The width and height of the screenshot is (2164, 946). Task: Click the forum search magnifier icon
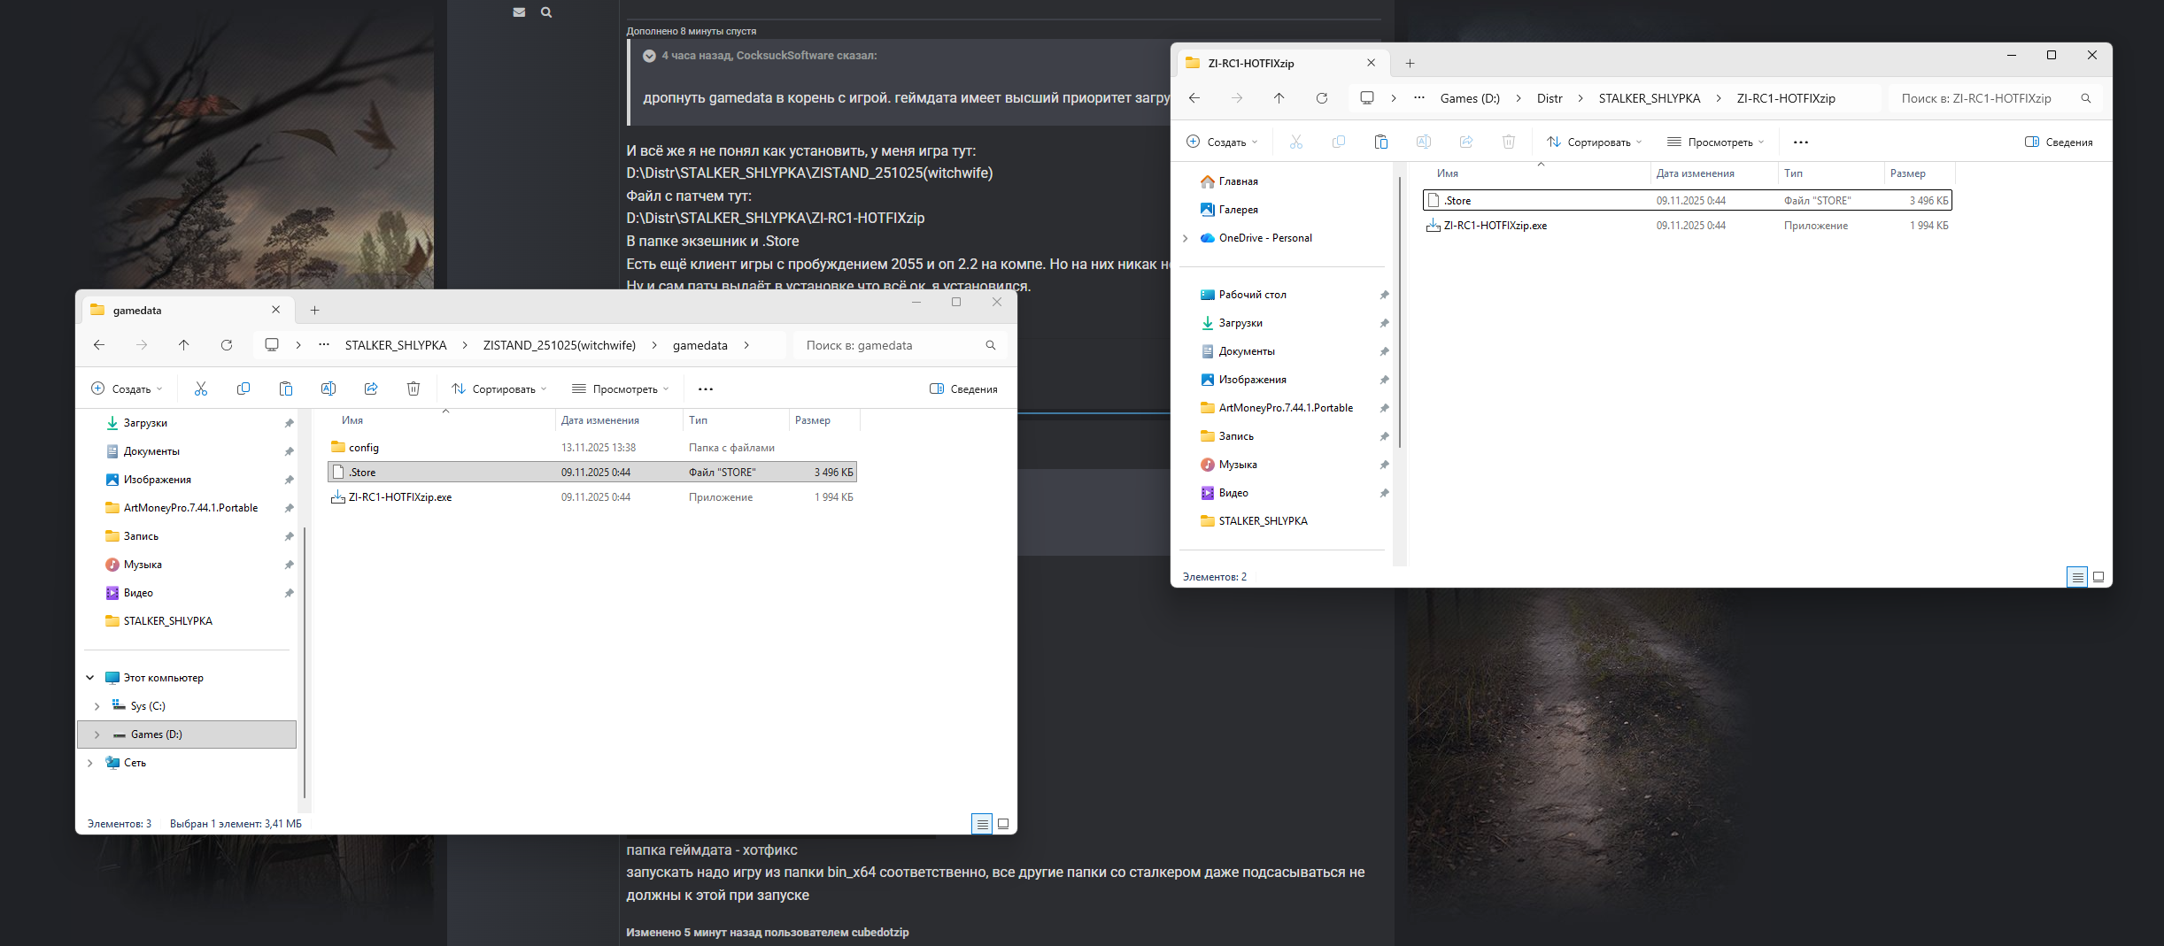(x=546, y=12)
